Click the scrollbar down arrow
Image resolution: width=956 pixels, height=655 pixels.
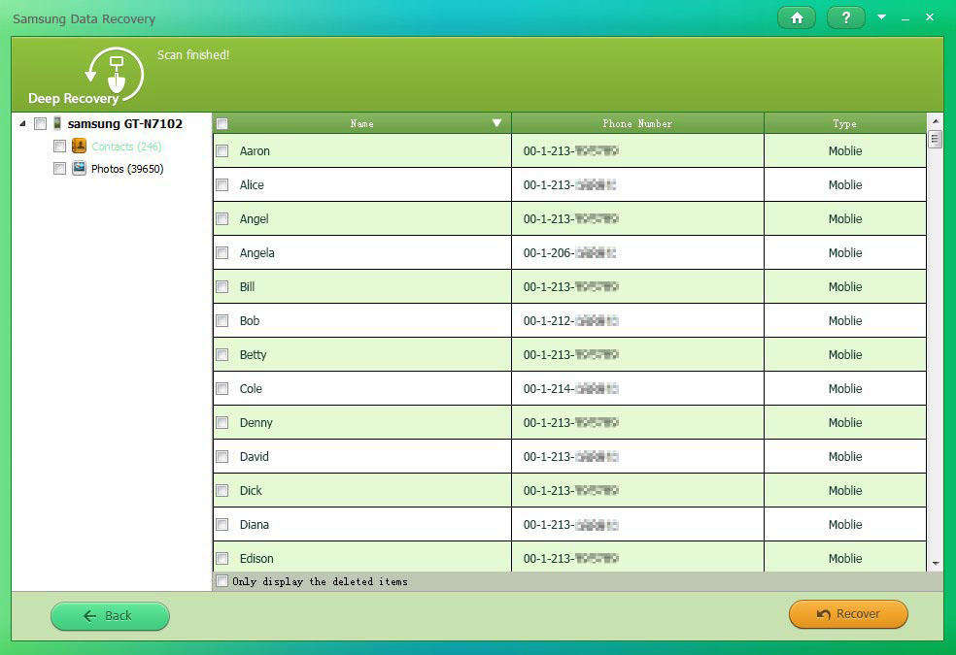(936, 564)
